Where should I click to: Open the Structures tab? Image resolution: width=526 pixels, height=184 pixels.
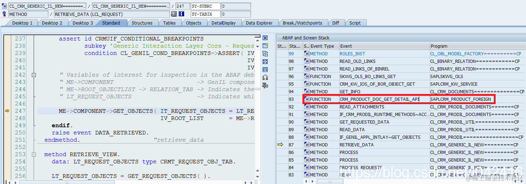pyautogui.click(x=142, y=23)
